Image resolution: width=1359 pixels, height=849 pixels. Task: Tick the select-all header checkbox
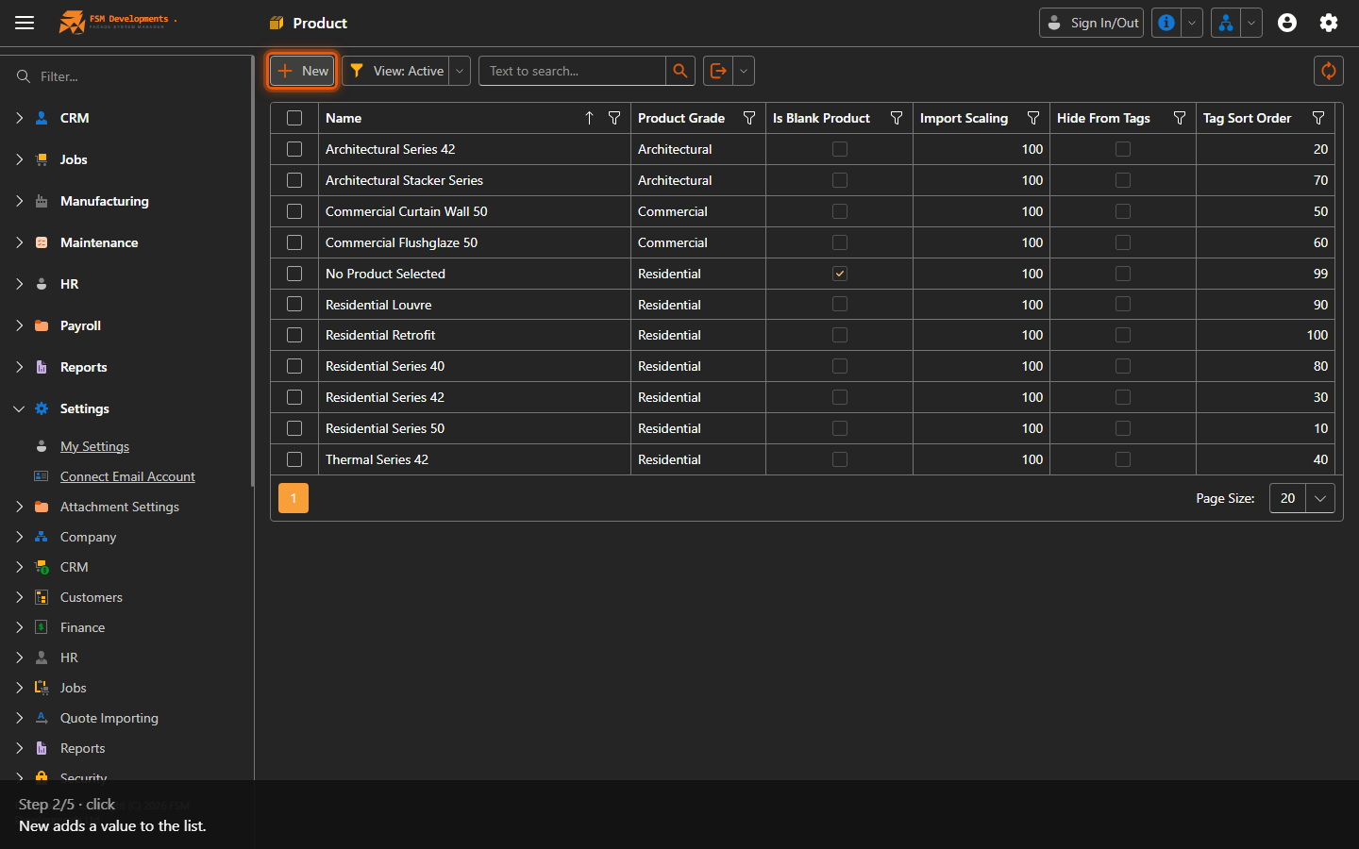[294, 118]
